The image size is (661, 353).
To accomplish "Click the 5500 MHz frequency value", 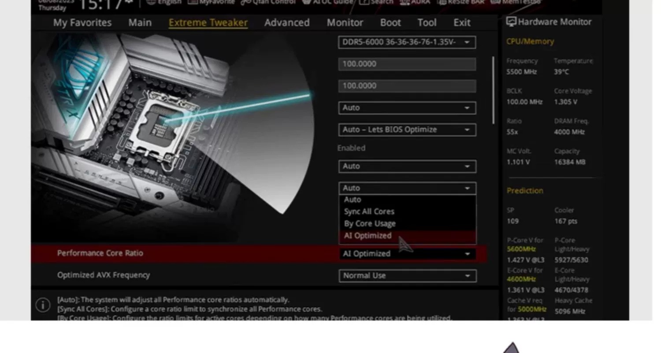I will (522, 72).
